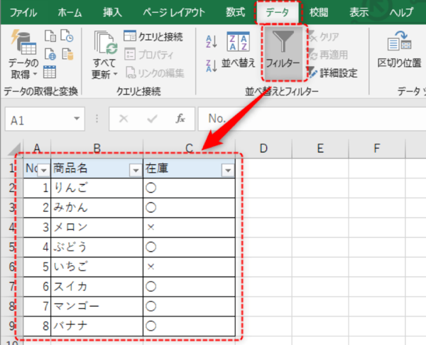Select the cell containing バナナ

pos(97,326)
